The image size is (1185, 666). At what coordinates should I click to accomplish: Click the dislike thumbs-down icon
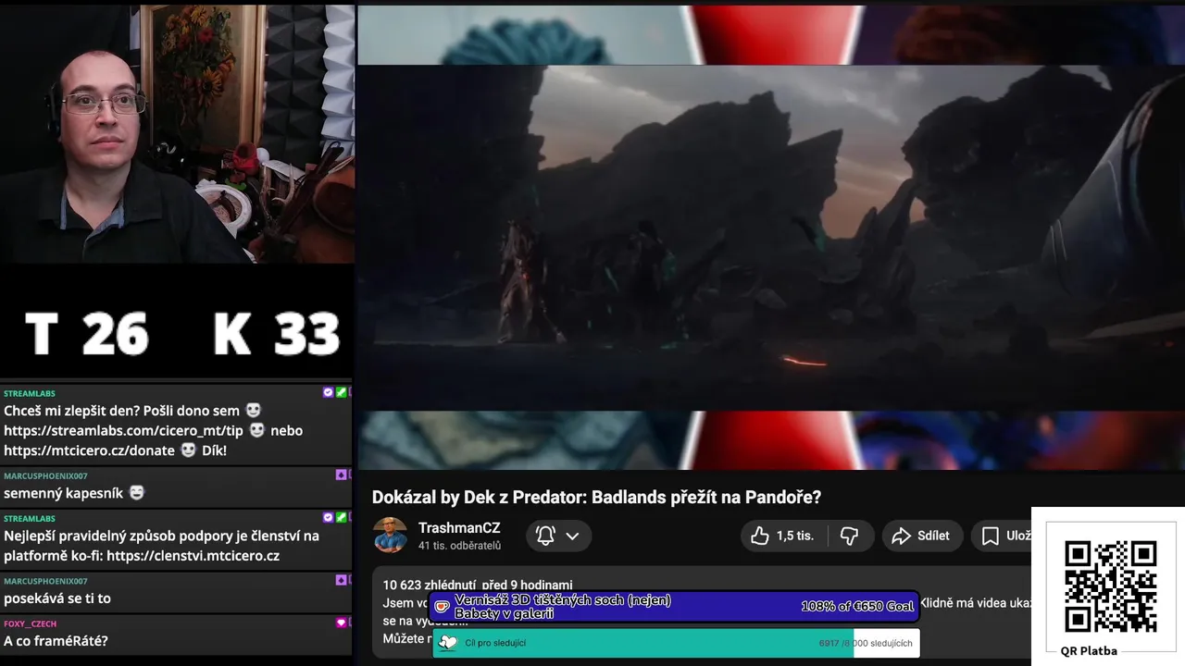click(849, 536)
